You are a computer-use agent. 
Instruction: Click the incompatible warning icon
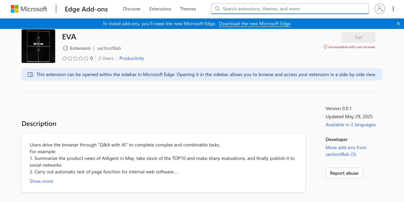(x=325, y=47)
